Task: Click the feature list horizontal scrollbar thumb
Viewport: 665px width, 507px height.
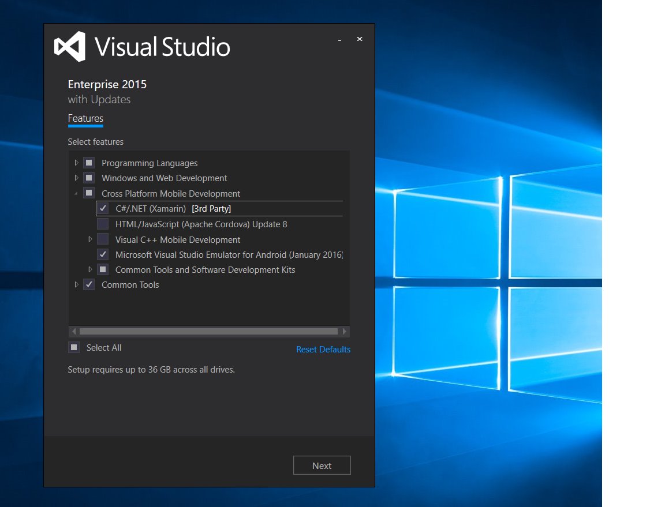Action: [208, 331]
